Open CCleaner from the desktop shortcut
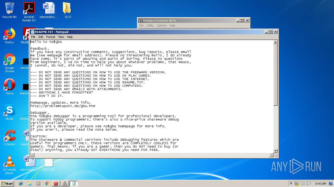Screen dimensions: 334x187 (x=9, y=138)
